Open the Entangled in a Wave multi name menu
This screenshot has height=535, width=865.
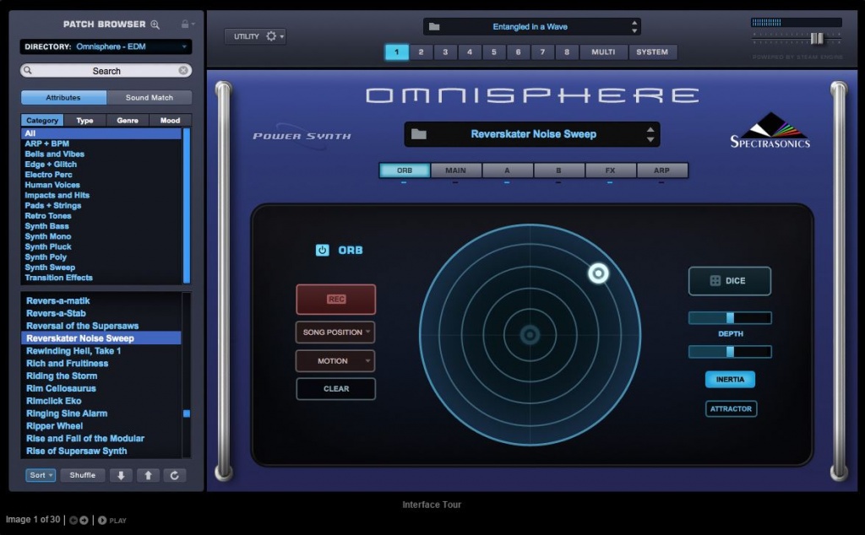click(x=530, y=26)
